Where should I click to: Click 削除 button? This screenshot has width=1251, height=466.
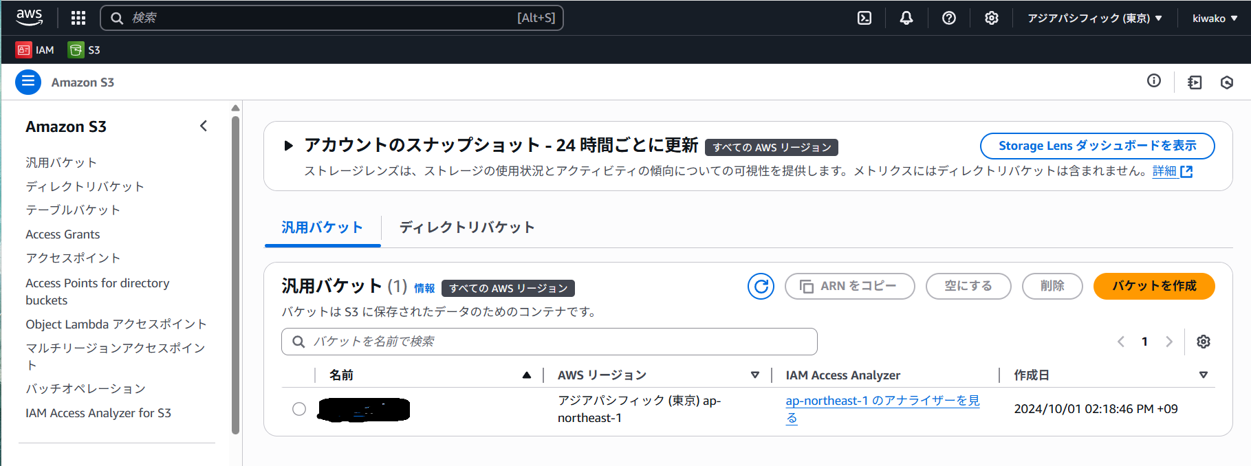[x=1052, y=286]
